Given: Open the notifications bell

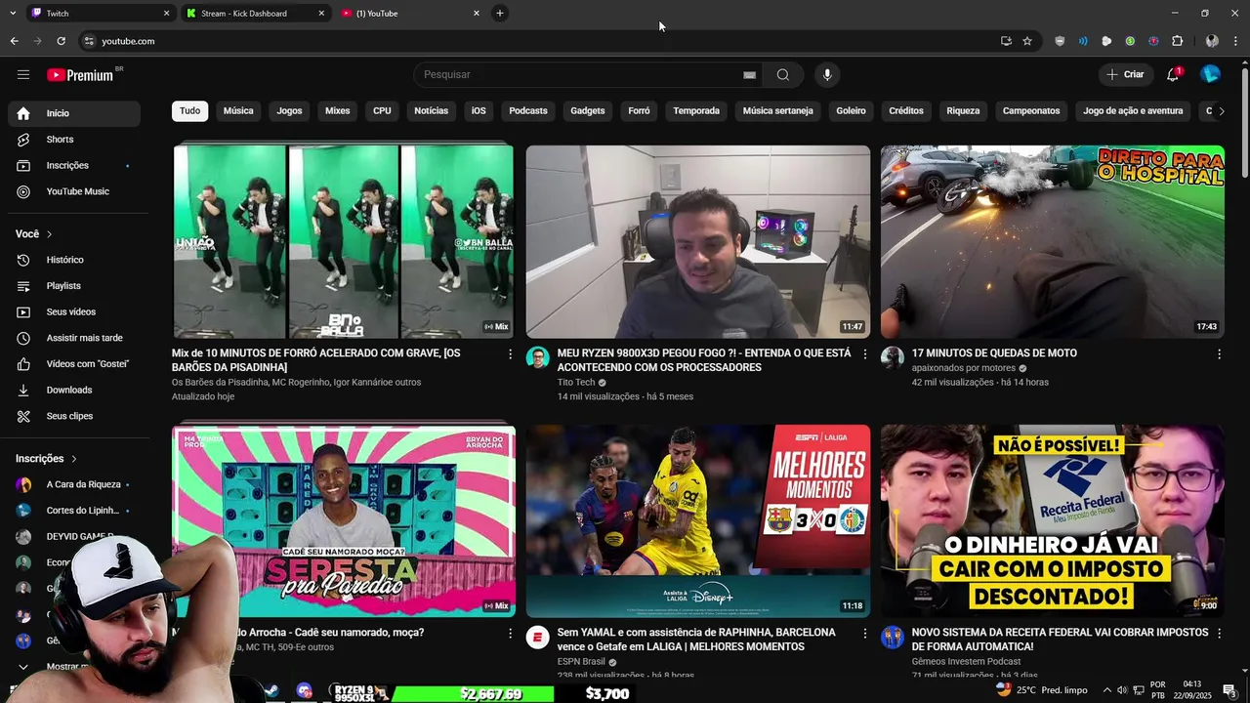Looking at the screenshot, I should [x=1173, y=74].
